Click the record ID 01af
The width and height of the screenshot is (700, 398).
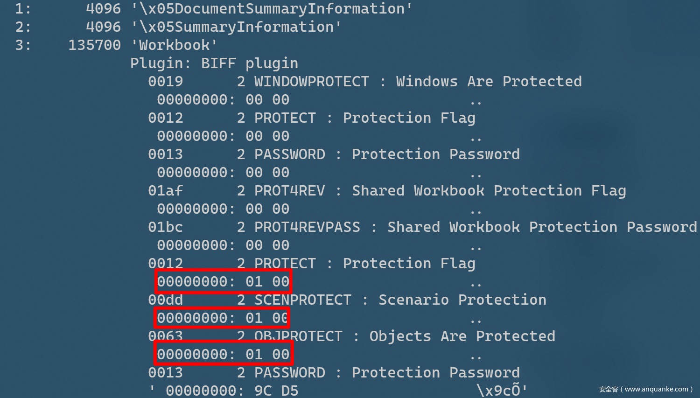[x=165, y=191]
